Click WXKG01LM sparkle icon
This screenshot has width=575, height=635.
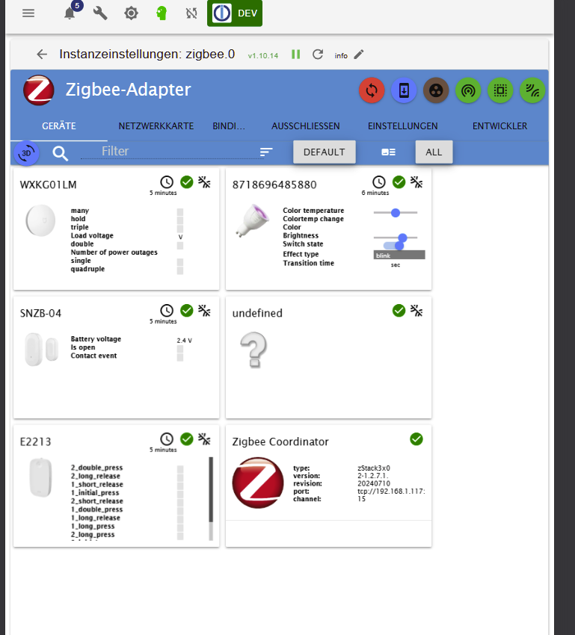(x=204, y=182)
